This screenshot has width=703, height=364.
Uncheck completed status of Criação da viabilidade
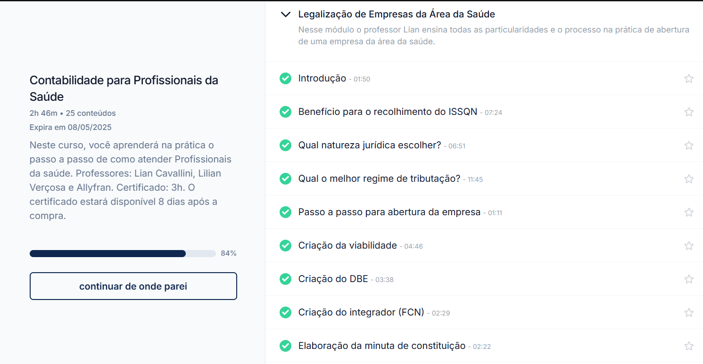click(x=285, y=246)
